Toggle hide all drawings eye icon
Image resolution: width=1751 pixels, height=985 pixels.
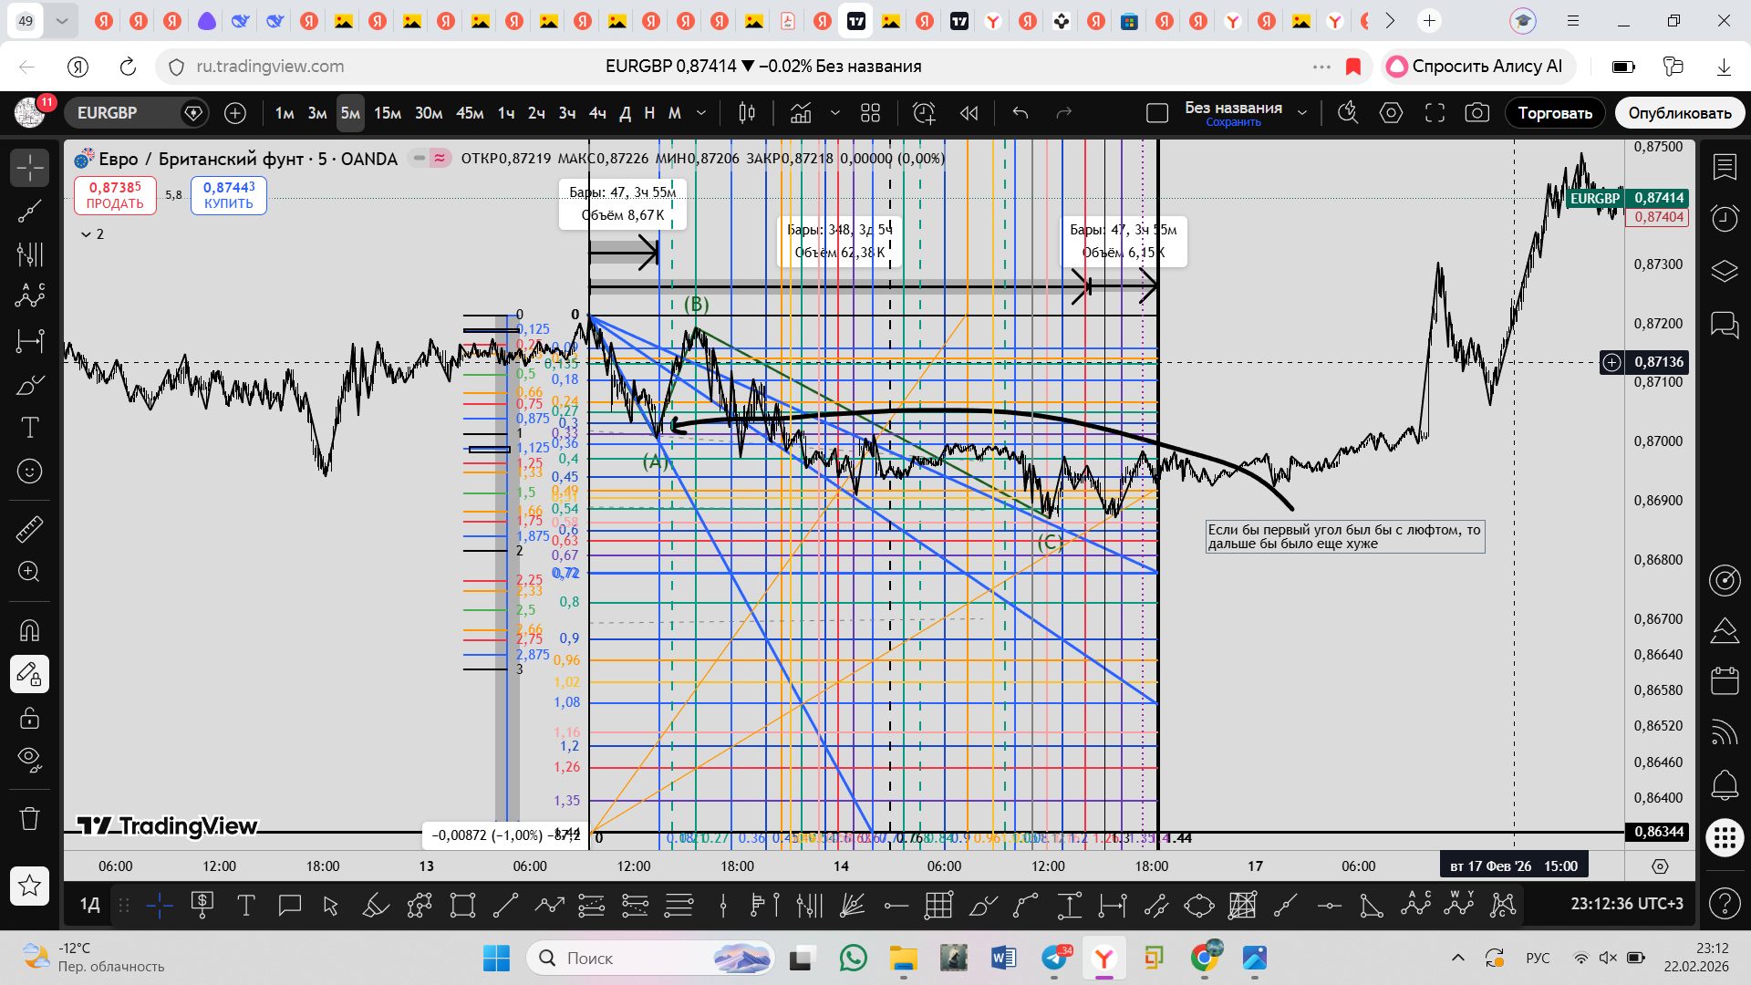coord(29,759)
